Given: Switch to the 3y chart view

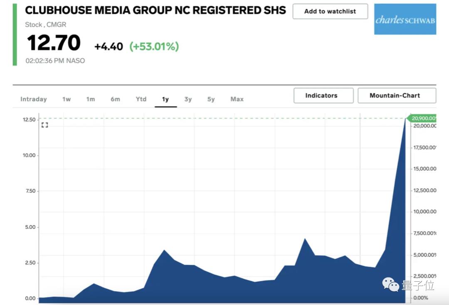Looking at the screenshot, I should click(188, 99).
